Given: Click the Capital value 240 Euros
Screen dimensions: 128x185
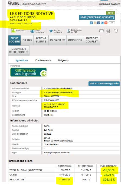Looking at the screenshot, I should (x=49, y=130).
